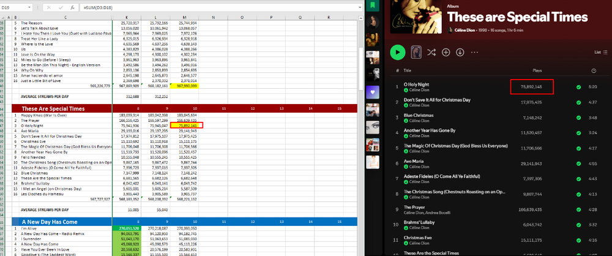The image size is (612, 256).
Task: Toggle saved checkmark for Don't Save It All track
Action: click(x=578, y=102)
